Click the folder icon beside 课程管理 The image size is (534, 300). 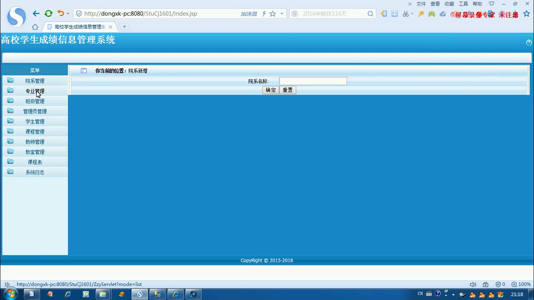[10, 131]
